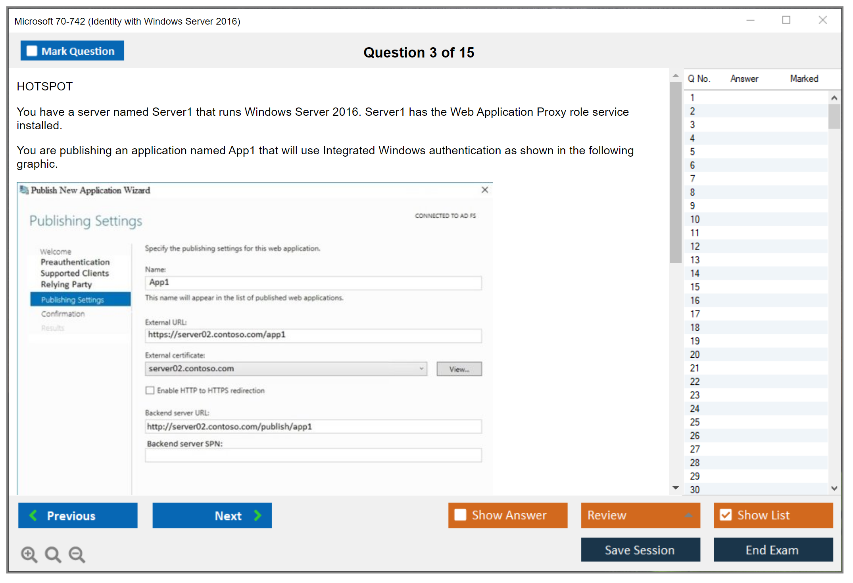Click in the Backend server SPN field
Viewport: 853px width, 583px height.
(313, 455)
